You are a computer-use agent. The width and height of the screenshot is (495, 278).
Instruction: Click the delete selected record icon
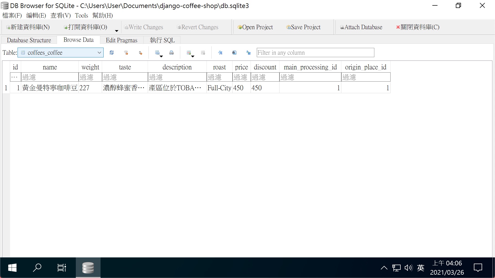(x=203, y=52)
